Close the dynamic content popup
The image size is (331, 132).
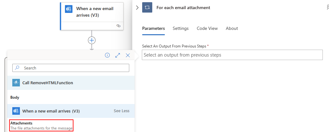[128, 55]
